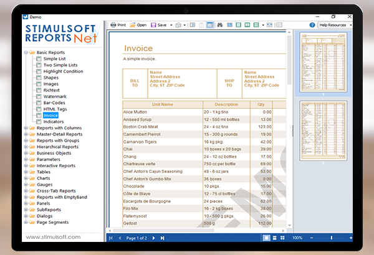Jump to the last page
374x255 pixels.
tap(163, 238)
